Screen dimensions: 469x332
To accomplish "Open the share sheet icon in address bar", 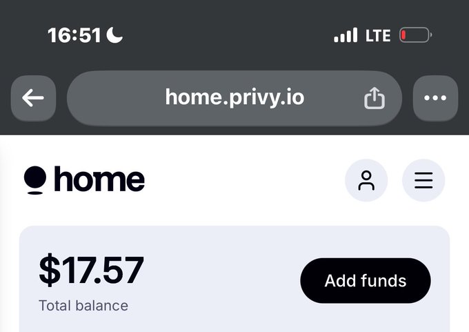I will [x=375, y=98].
